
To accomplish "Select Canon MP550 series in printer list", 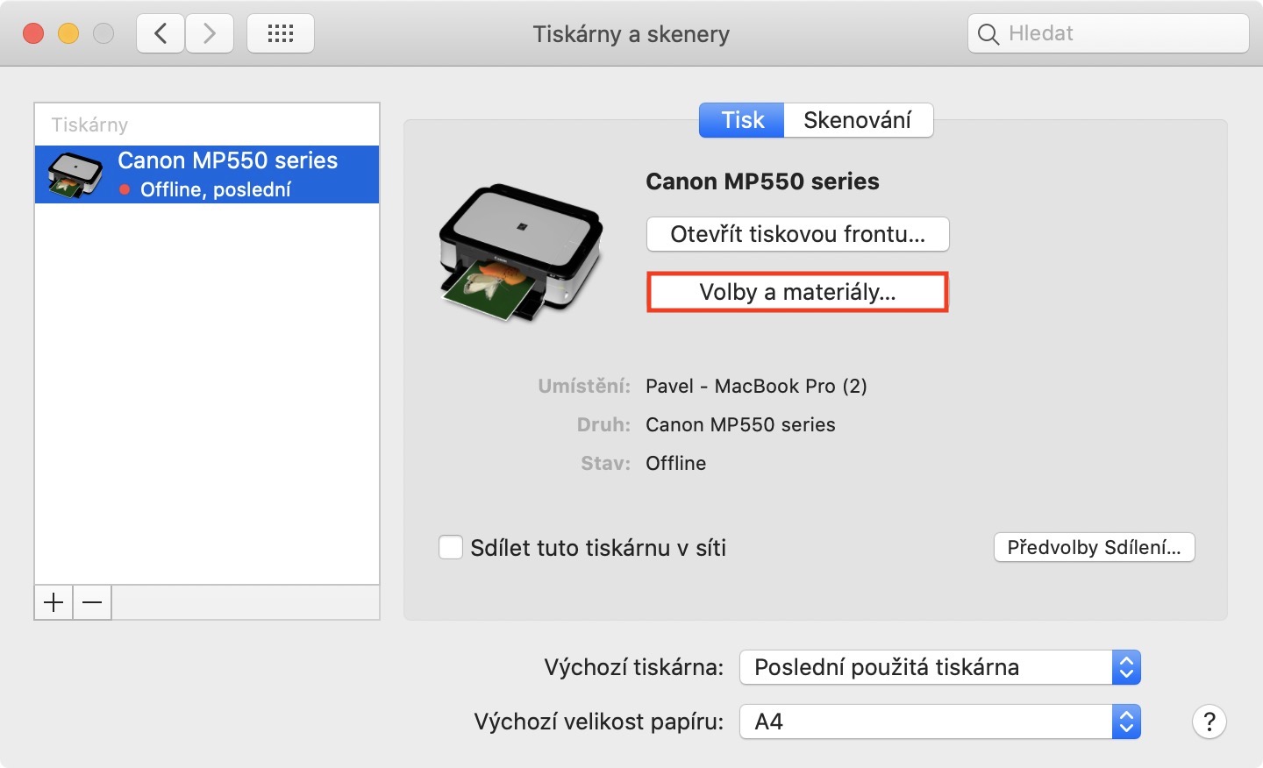I will [x=227, y=174].
